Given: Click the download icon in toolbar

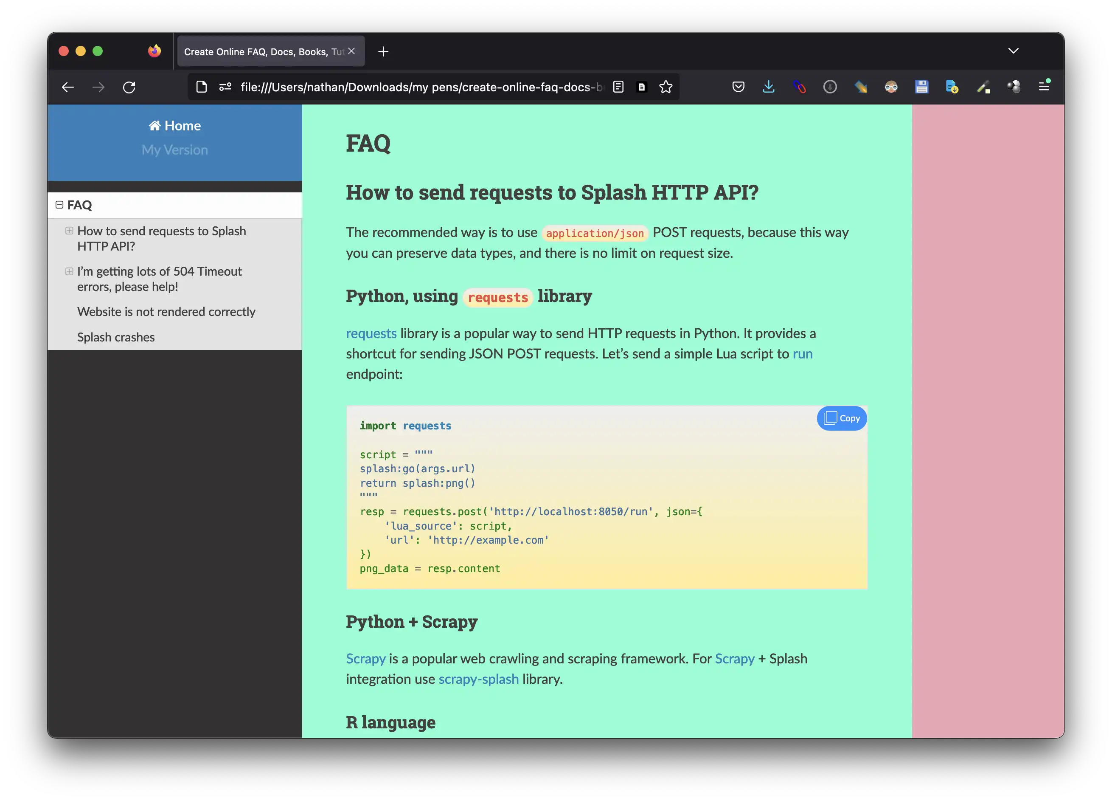Looking at the screenshot, I should (x=768, y=86).
